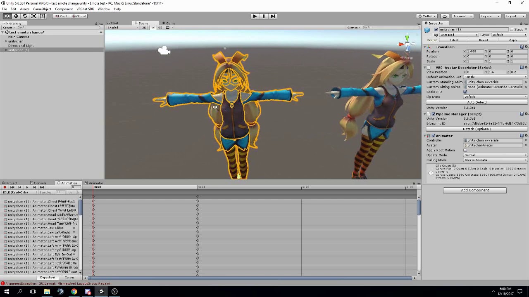
Task: Click prefab Apply button
Action: coord(513,40)
